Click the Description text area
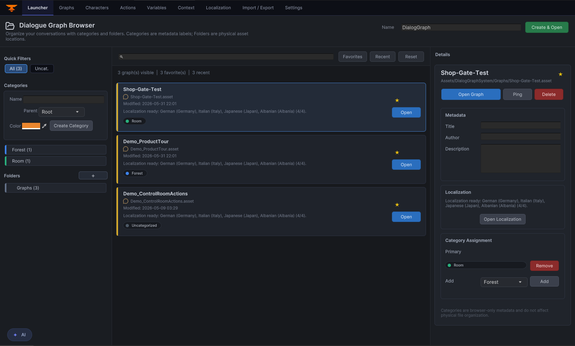Image resolution: width=575 pixels, height=346 pixels. click(x=521, y=159)
